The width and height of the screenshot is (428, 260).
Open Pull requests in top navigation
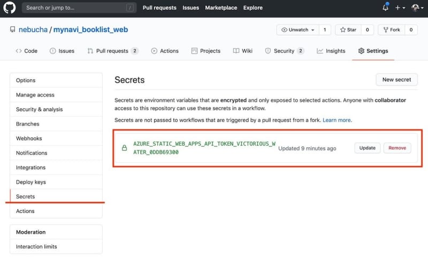[x=159, y=7]
